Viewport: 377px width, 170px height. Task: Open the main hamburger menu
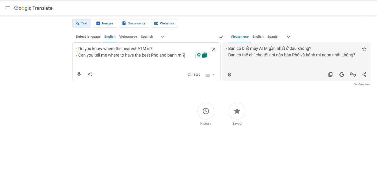coord(8,8)
